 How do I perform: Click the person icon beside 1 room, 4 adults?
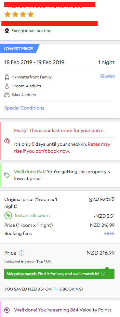(7, 86)
